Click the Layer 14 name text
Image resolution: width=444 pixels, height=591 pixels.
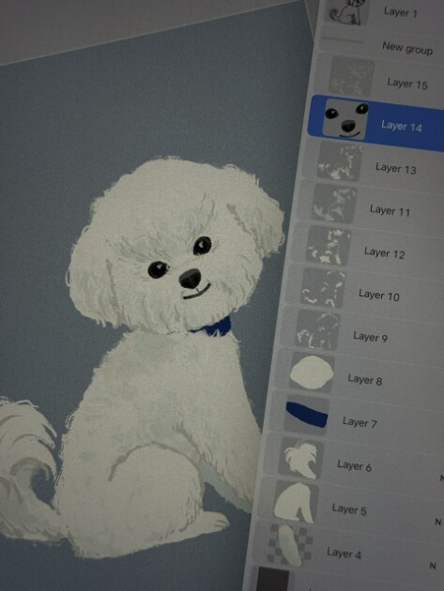pyautogui.click(x=402, y=126)
